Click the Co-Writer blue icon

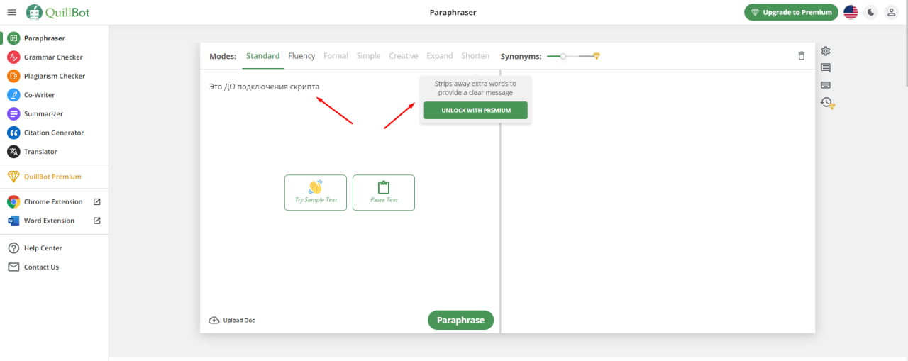pos(13,95)
